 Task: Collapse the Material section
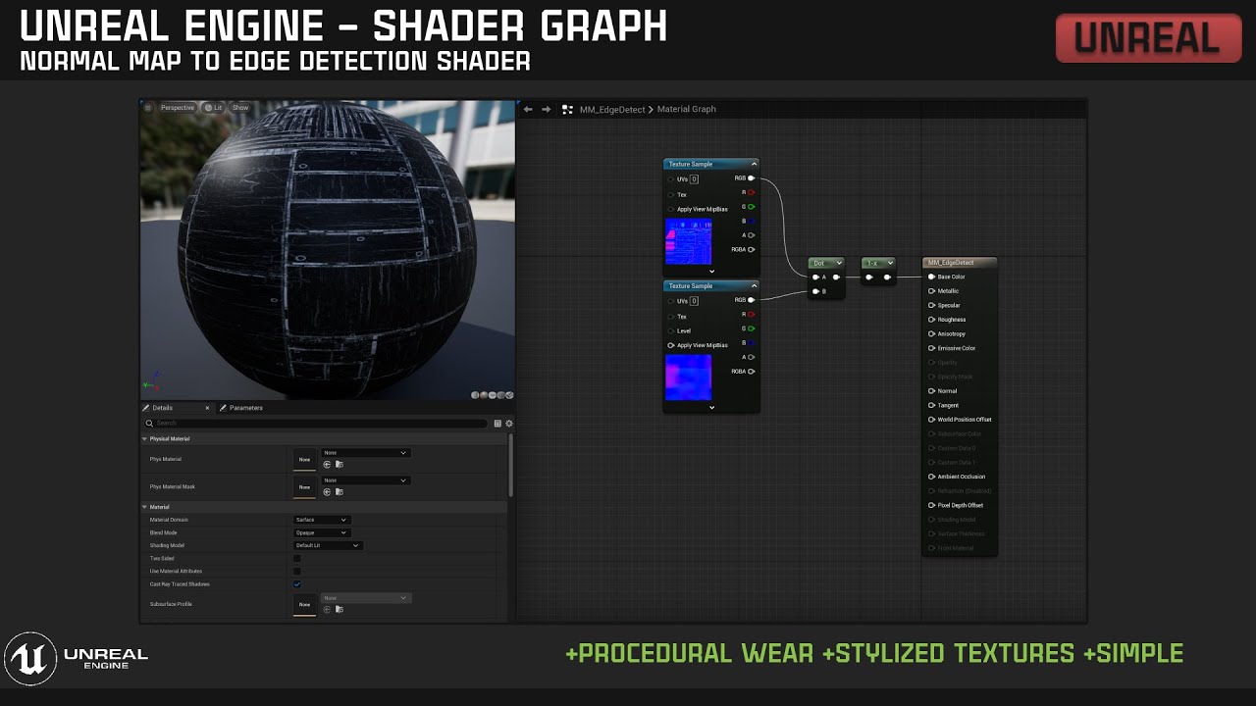click(x=145, y=507)
